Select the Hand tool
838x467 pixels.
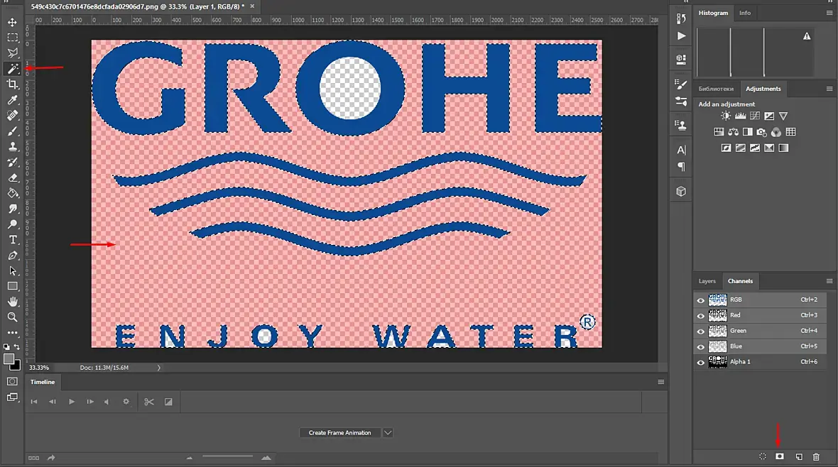point(12,302)
